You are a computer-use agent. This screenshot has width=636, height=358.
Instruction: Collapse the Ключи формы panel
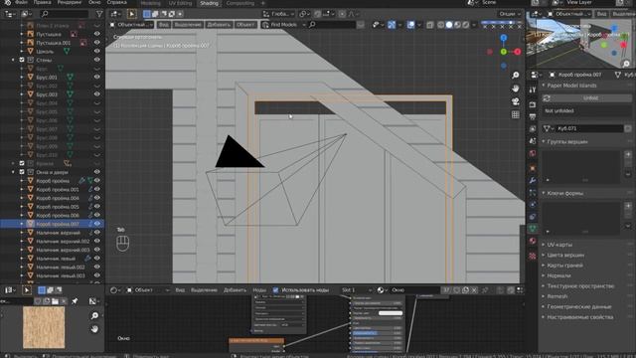click(x=544, y=193)
